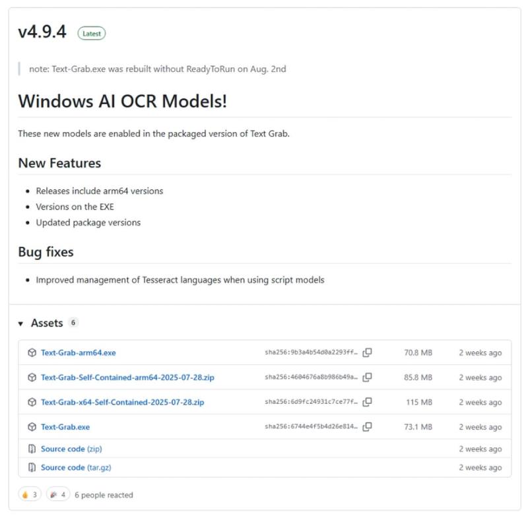
Task: Click package icon beside x64-Self-Contained zip
Action: [x=32, y=402]
